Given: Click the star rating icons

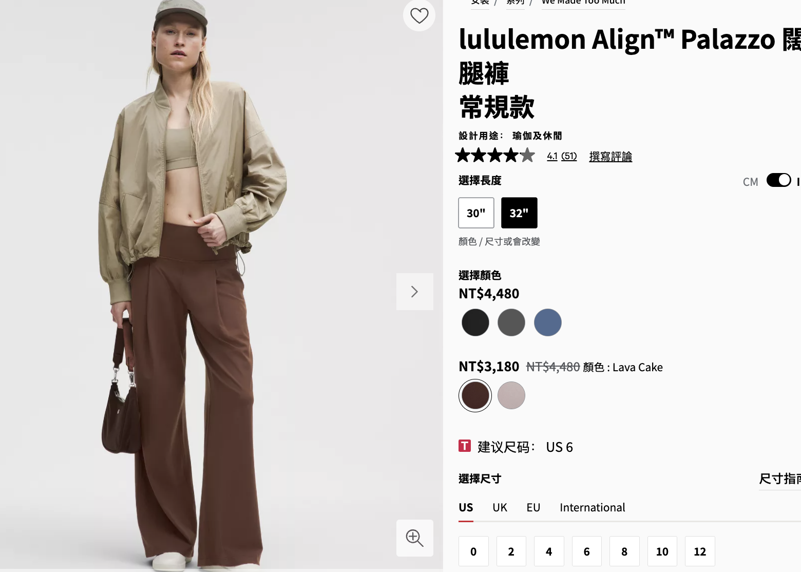Looking at the screenshot, I should (495, 155).
